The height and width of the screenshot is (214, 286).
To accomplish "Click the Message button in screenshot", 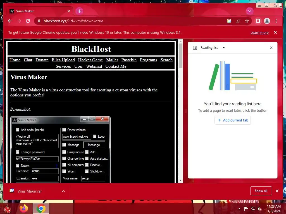I will 94,145.
